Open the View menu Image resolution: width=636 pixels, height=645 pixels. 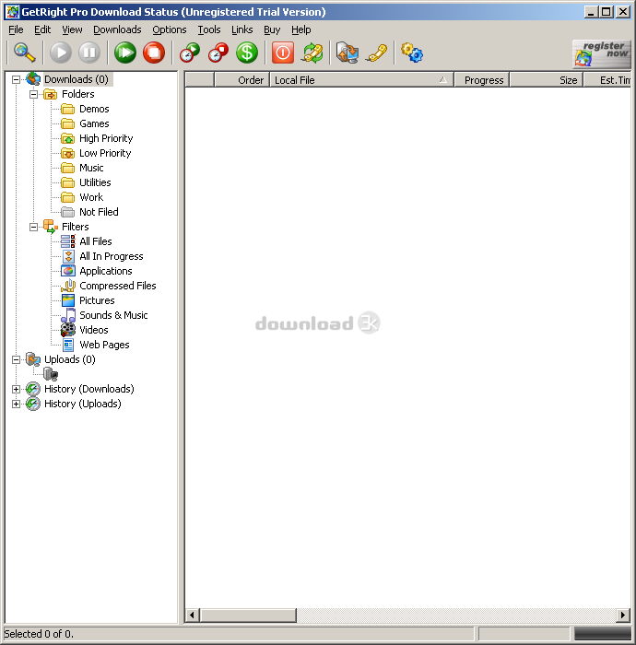[72, 29]
